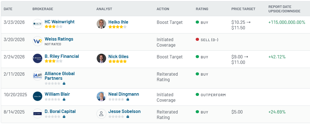Click the SELL (D-) rating text

(x=210, y=40)
